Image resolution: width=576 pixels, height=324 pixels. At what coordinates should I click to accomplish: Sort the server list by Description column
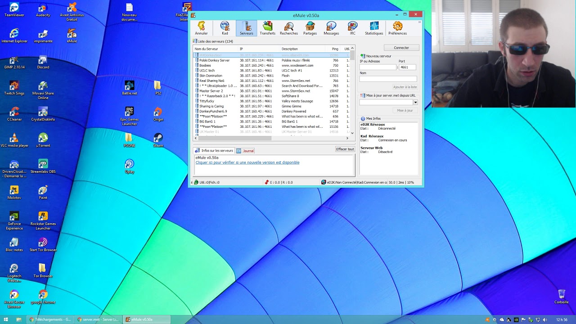tap(302, 49)
